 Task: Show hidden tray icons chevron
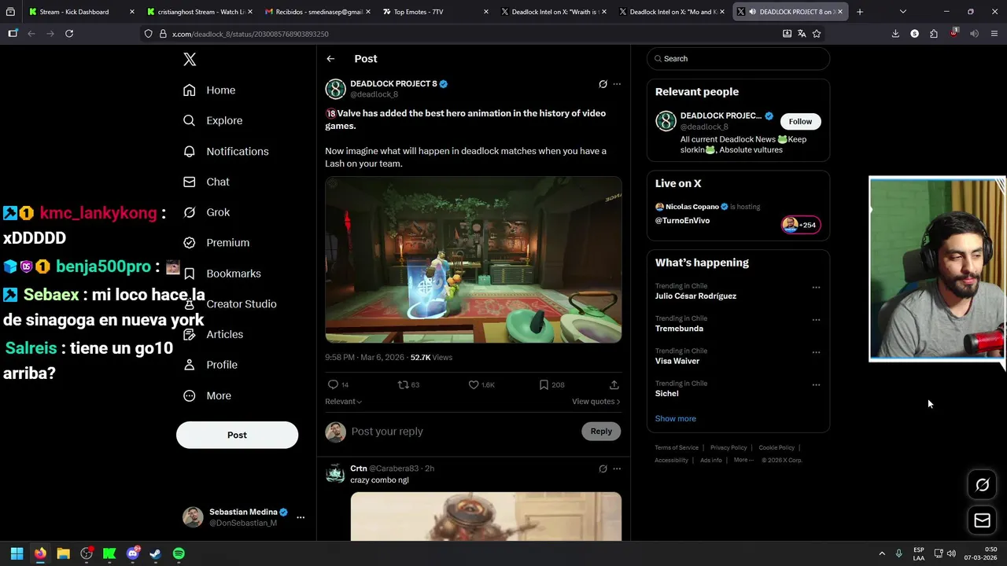[882, 553]
